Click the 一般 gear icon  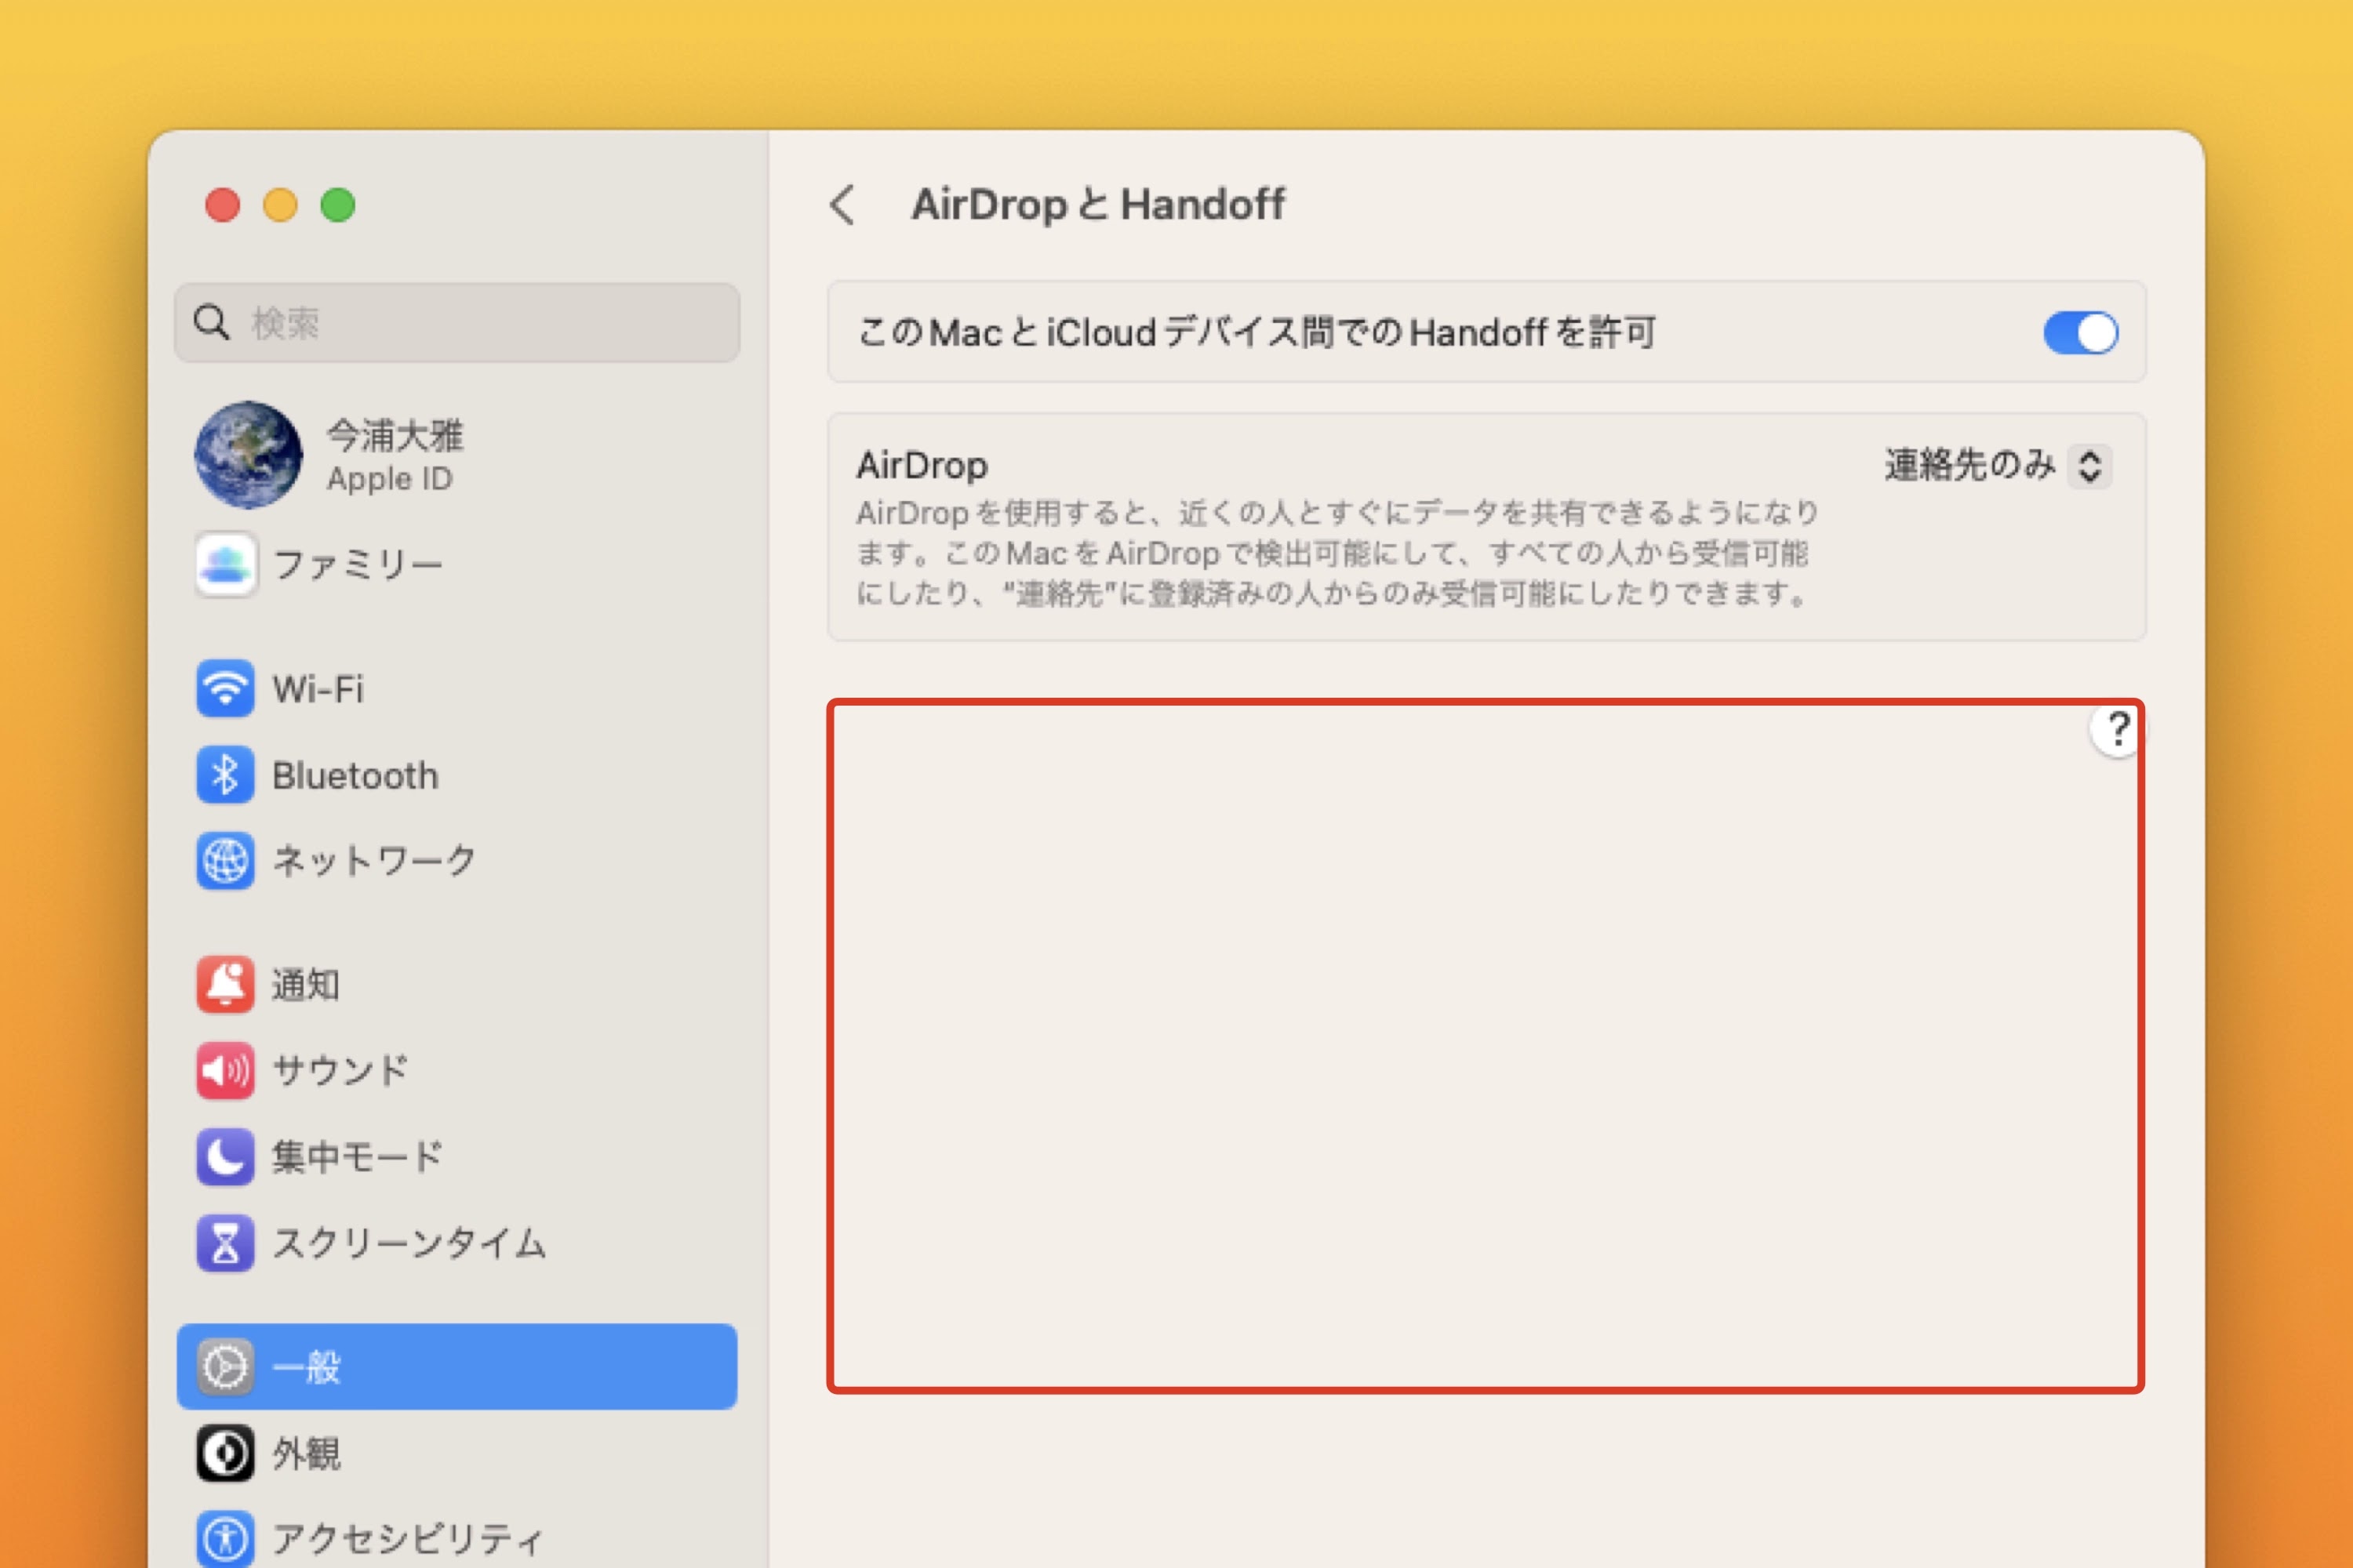225,1367
